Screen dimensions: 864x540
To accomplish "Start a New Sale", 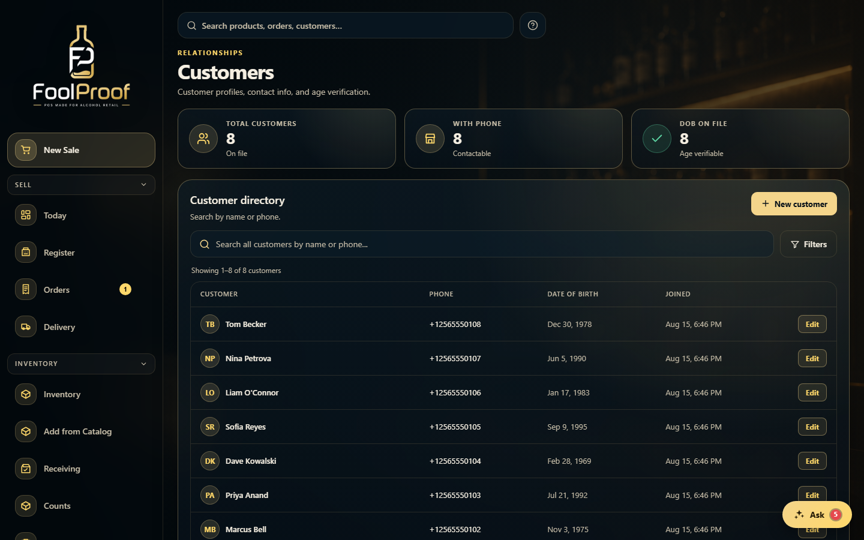I will pos(81,150).
